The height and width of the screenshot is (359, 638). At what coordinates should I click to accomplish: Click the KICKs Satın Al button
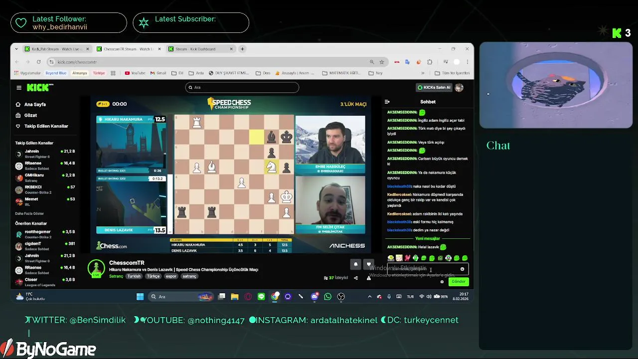pyautogui.click(x=434, y=87)
